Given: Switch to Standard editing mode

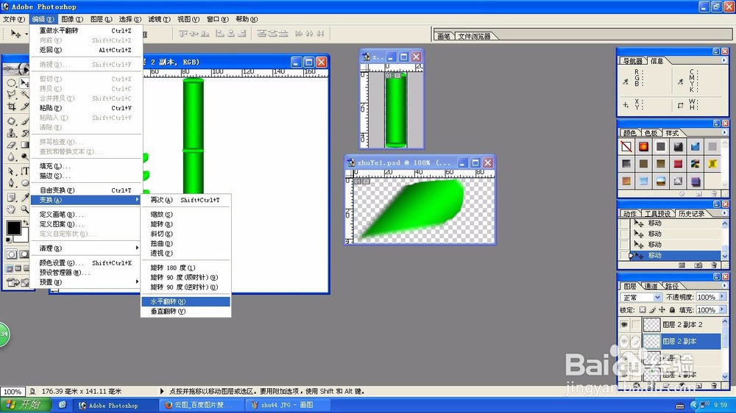Looking at the screenshot, I should point(12,254).
